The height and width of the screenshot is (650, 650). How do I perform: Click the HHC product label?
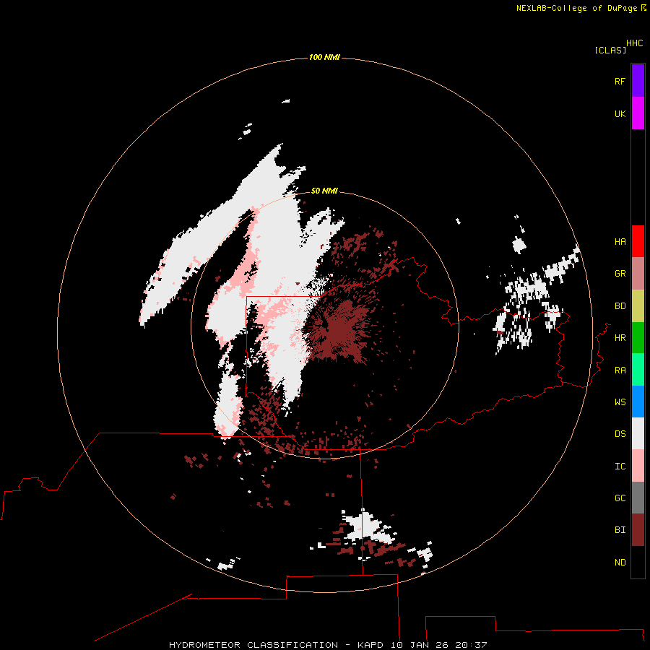[634, 43]
